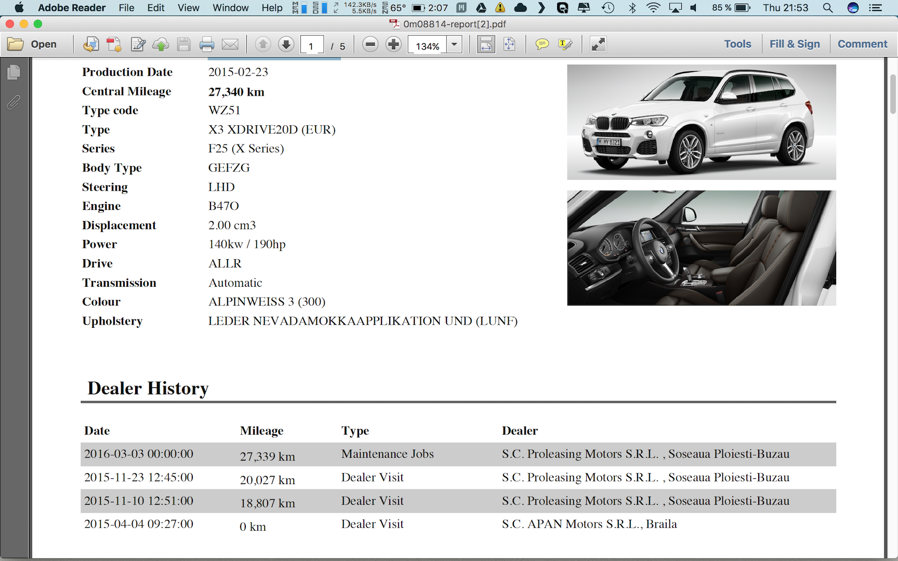Screen dimensions: 898x561
Task: Click the Bluetooth menu bar icon
Action: (x=632, y=8)
